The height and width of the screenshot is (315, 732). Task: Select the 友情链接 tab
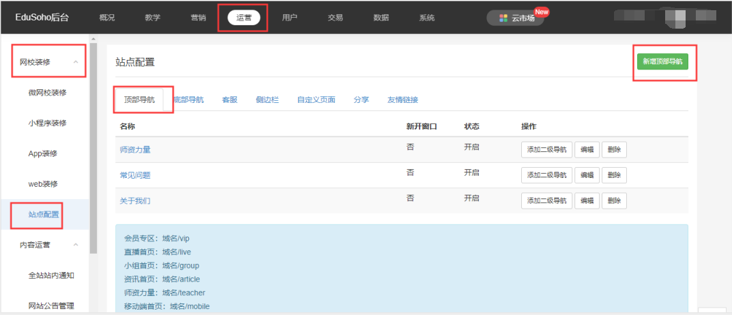click(x=402, y=100)
